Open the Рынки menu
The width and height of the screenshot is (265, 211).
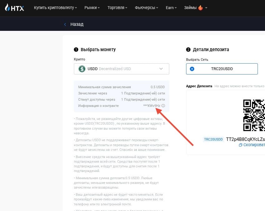[x=92, y=7]
